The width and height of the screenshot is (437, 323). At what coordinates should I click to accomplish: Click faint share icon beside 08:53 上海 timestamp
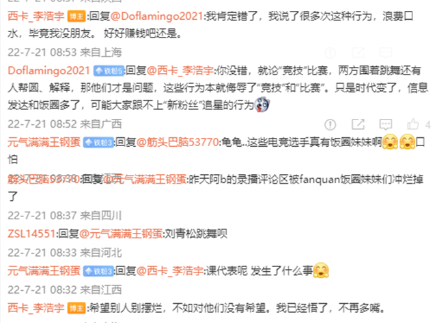(358, 53)
